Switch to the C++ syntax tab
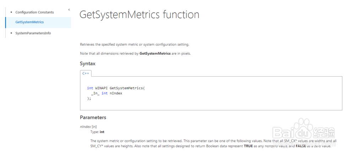 [x=86, y=73]
